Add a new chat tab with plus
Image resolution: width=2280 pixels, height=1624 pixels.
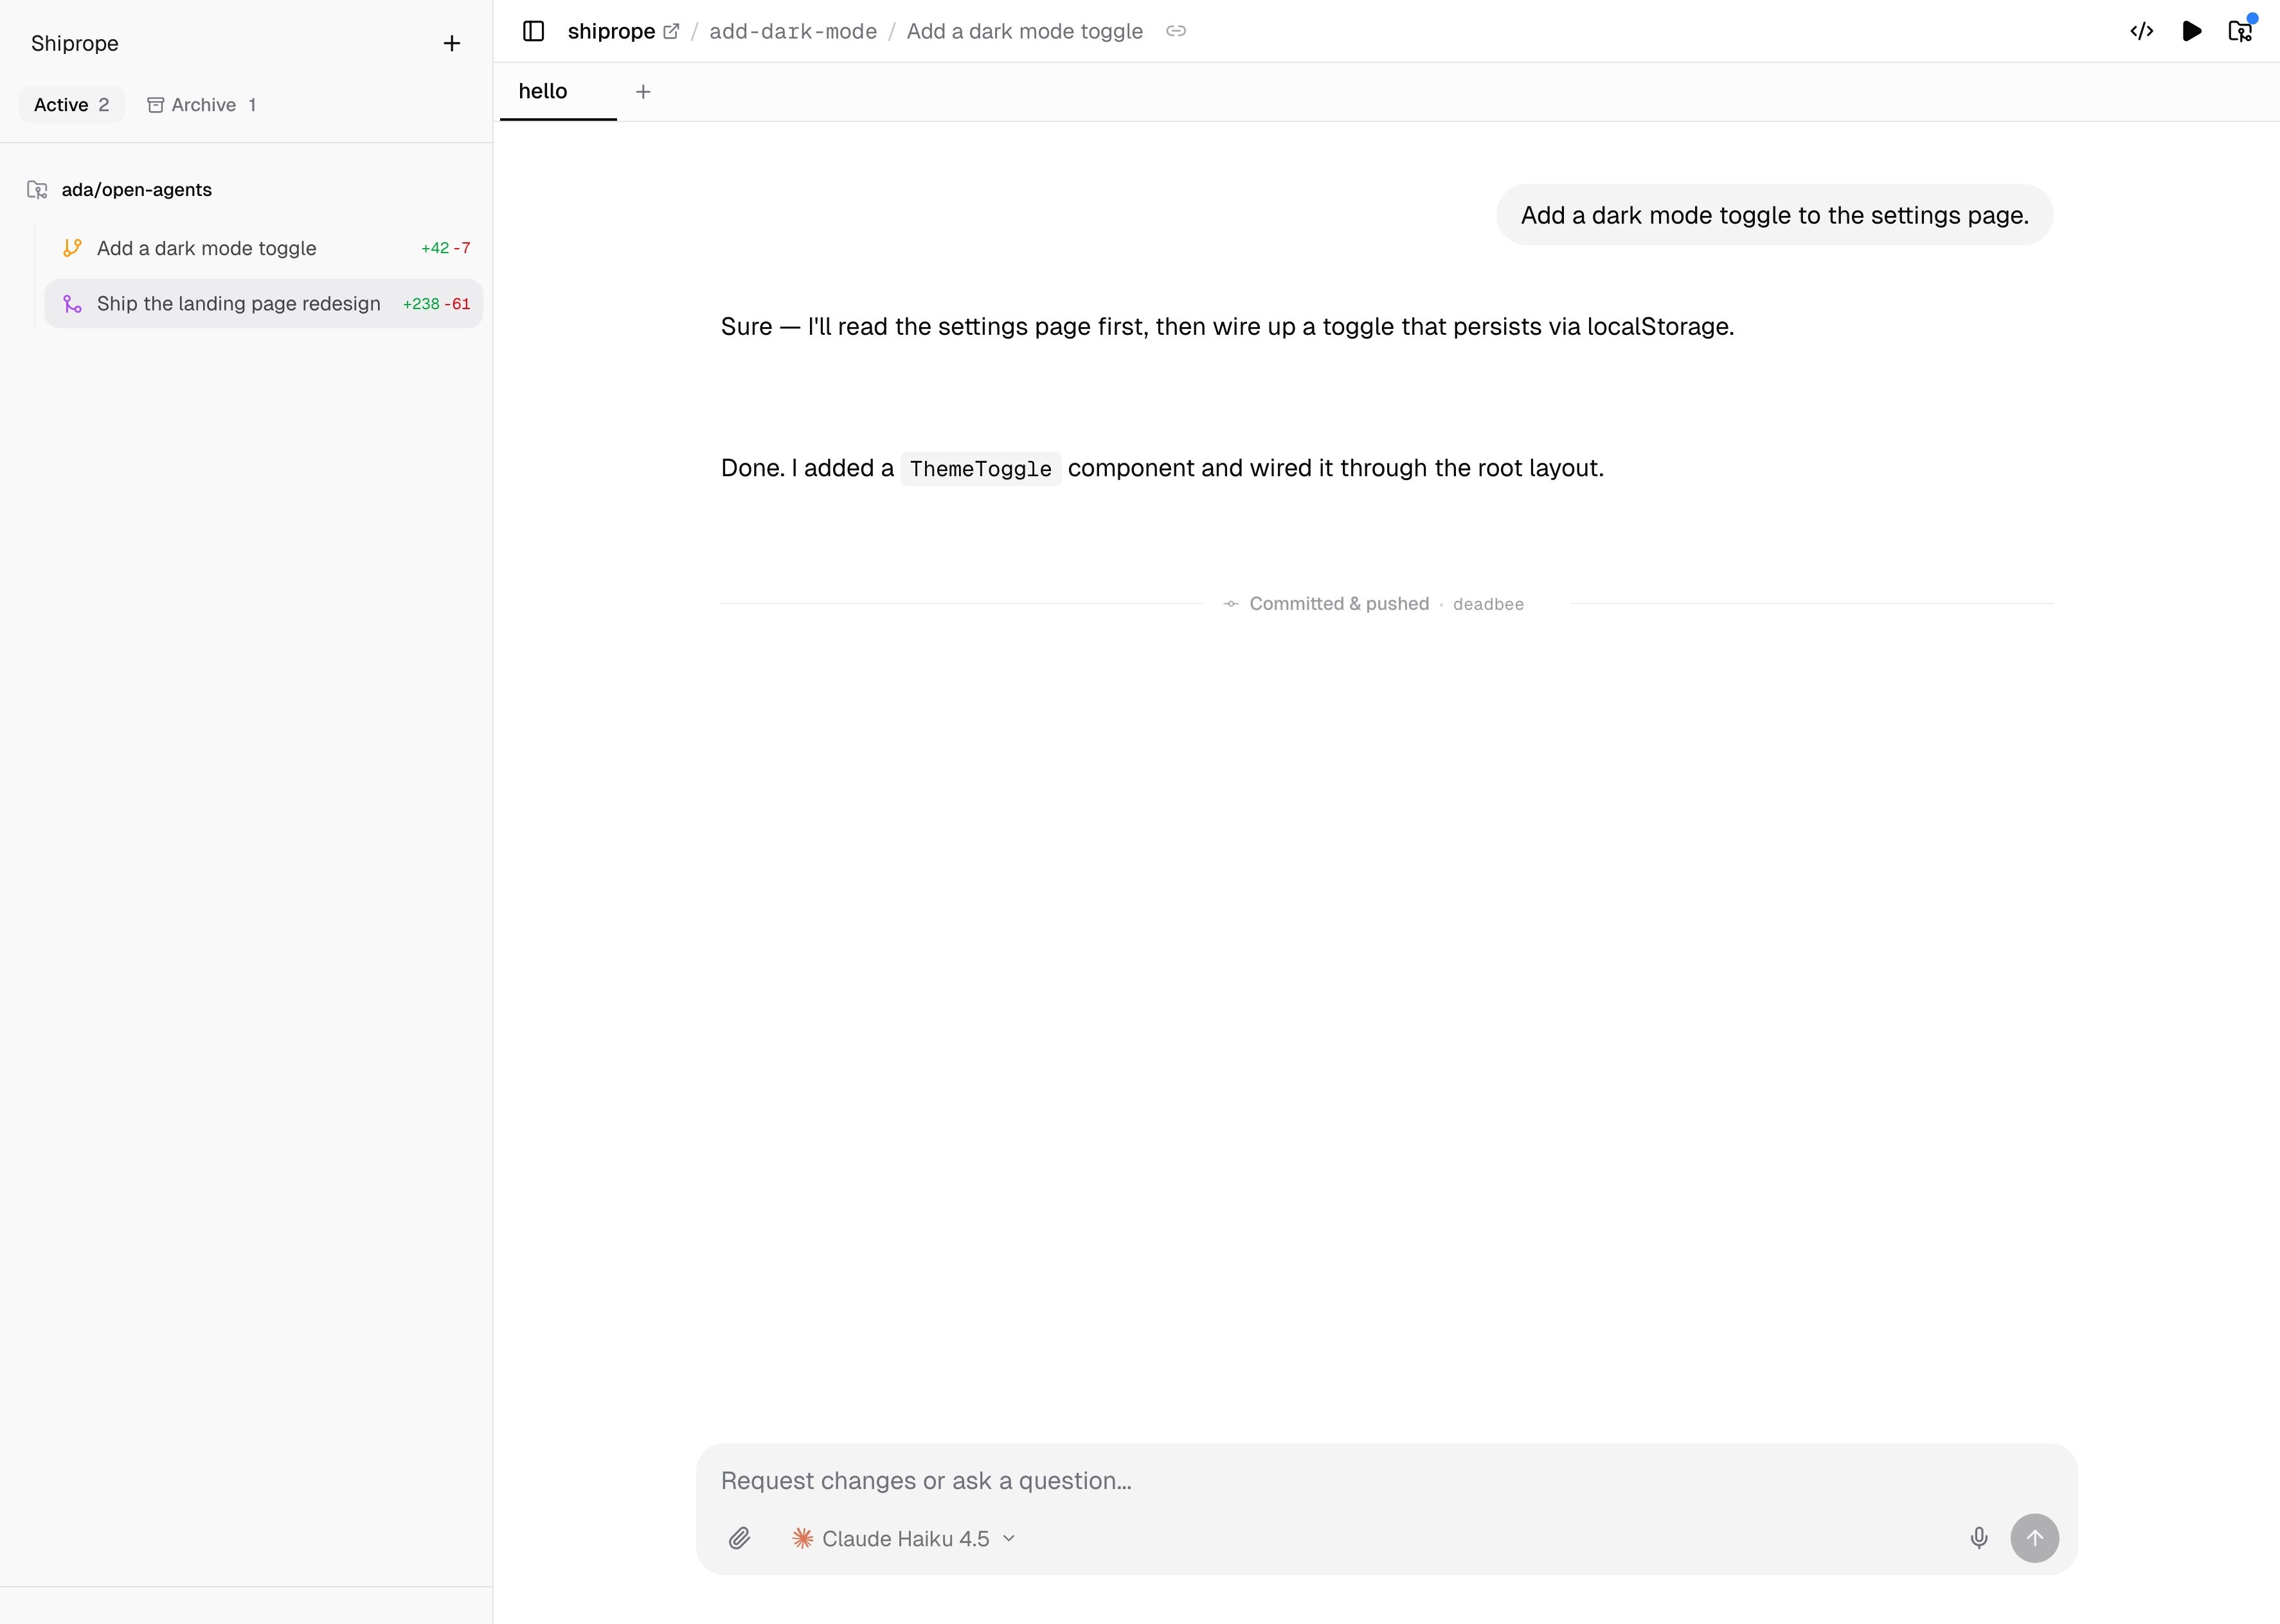[643, 92]
